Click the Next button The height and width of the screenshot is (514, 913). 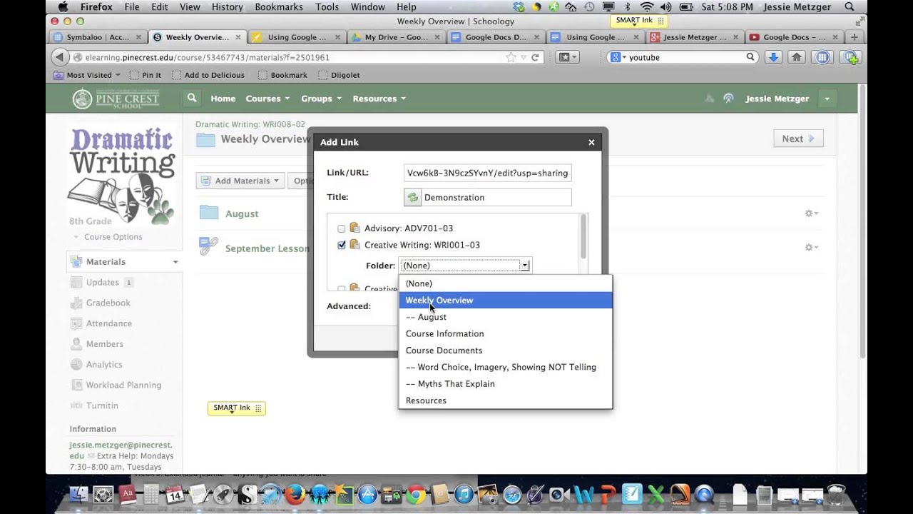click(798, 138)
